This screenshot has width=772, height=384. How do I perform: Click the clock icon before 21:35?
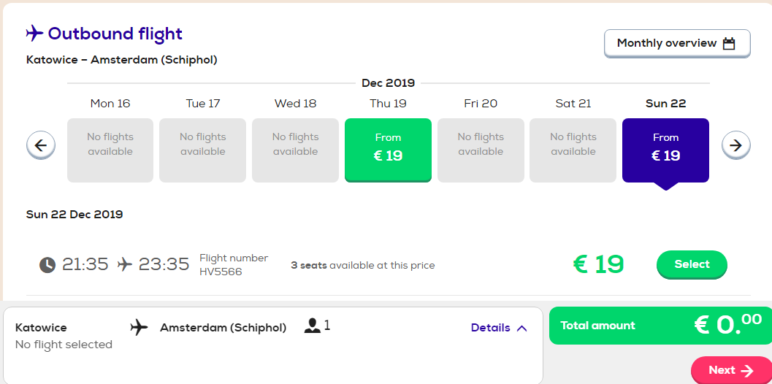click(x=47, y=265)
